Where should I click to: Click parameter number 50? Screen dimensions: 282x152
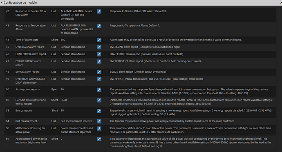coord(7,89)
